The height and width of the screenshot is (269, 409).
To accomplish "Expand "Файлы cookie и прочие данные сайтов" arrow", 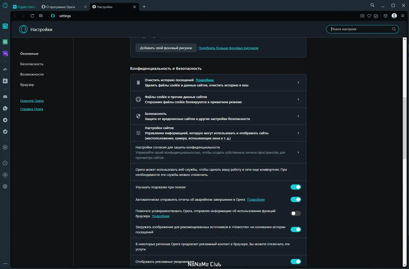I will point(298,99).
